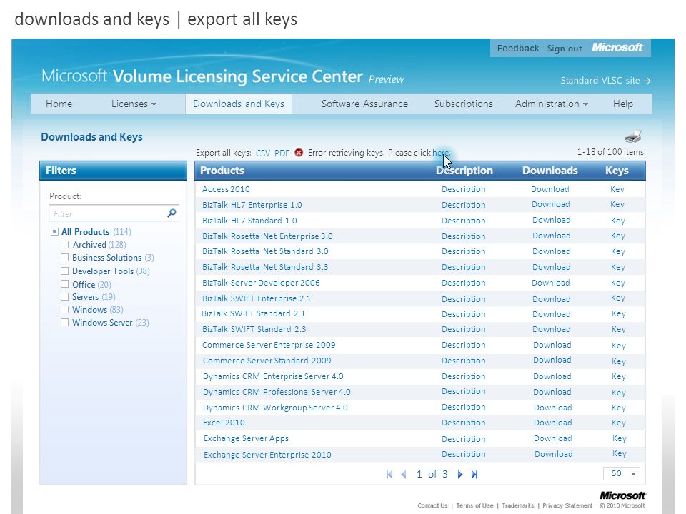Check the Servers filter
This screenshot has height=514, width=686.
65,297
